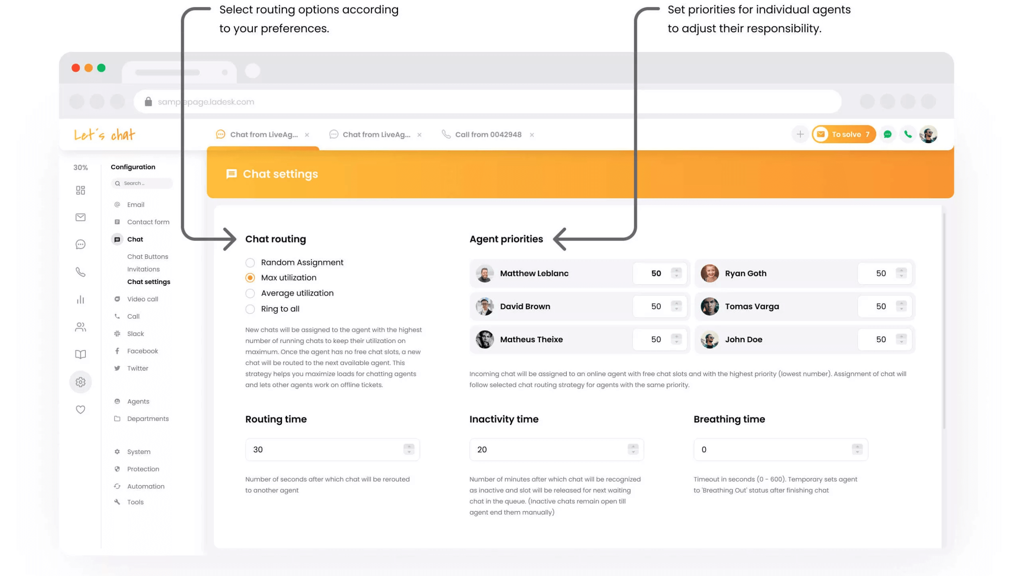Click the green phone status icon
This screenshot has height=576, width=1021.
(x=908, y=134)
